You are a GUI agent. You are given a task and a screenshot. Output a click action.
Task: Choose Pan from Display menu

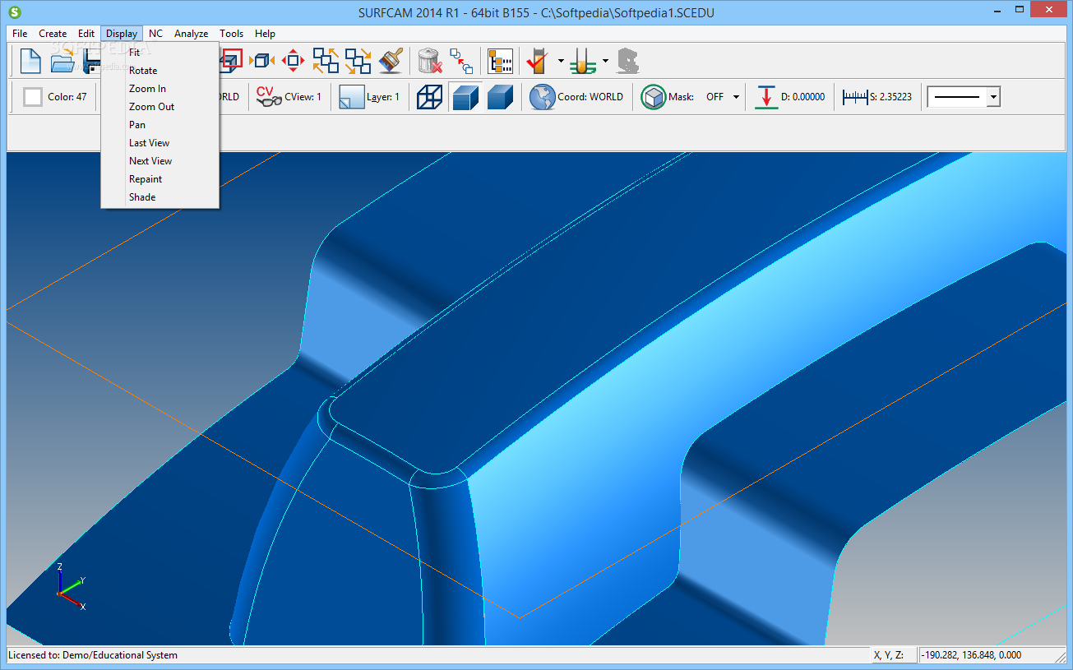pos(160,125)
